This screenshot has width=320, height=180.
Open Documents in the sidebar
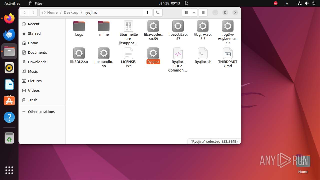point(42,52)
